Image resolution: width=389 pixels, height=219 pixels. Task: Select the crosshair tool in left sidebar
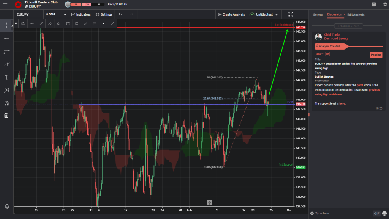tap(6, 25)
